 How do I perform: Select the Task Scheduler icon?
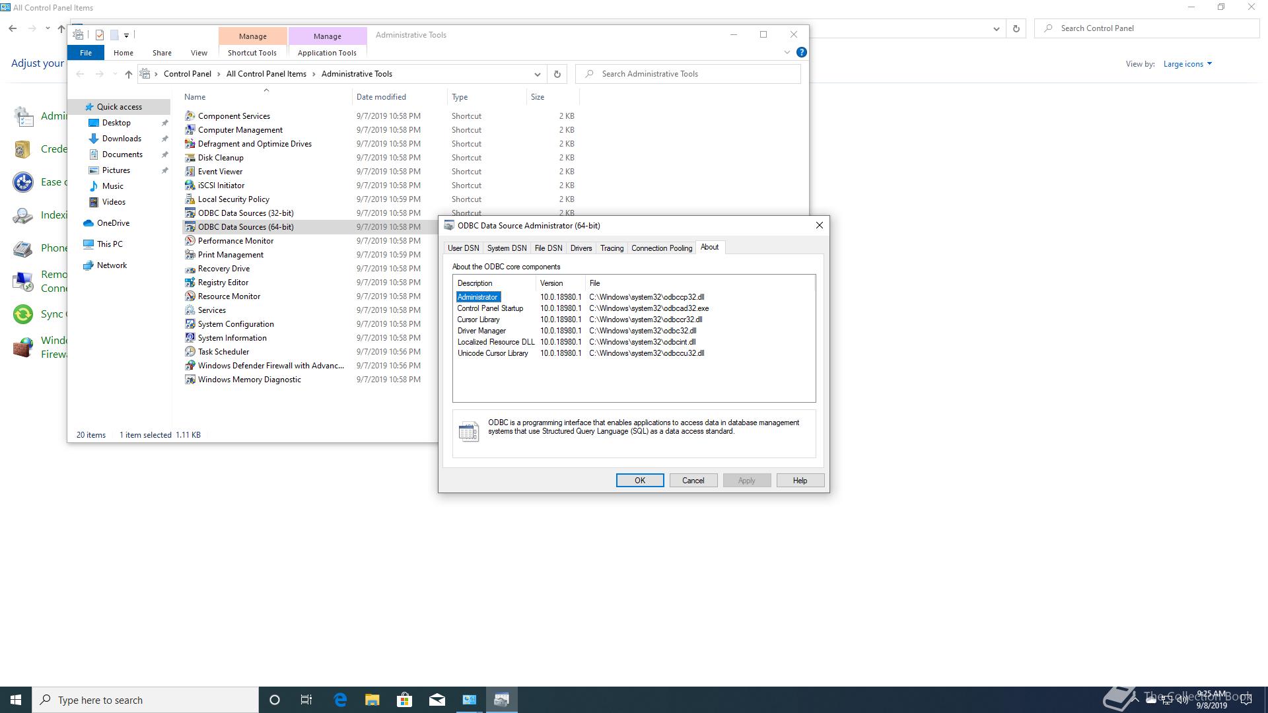click(190, 352)
